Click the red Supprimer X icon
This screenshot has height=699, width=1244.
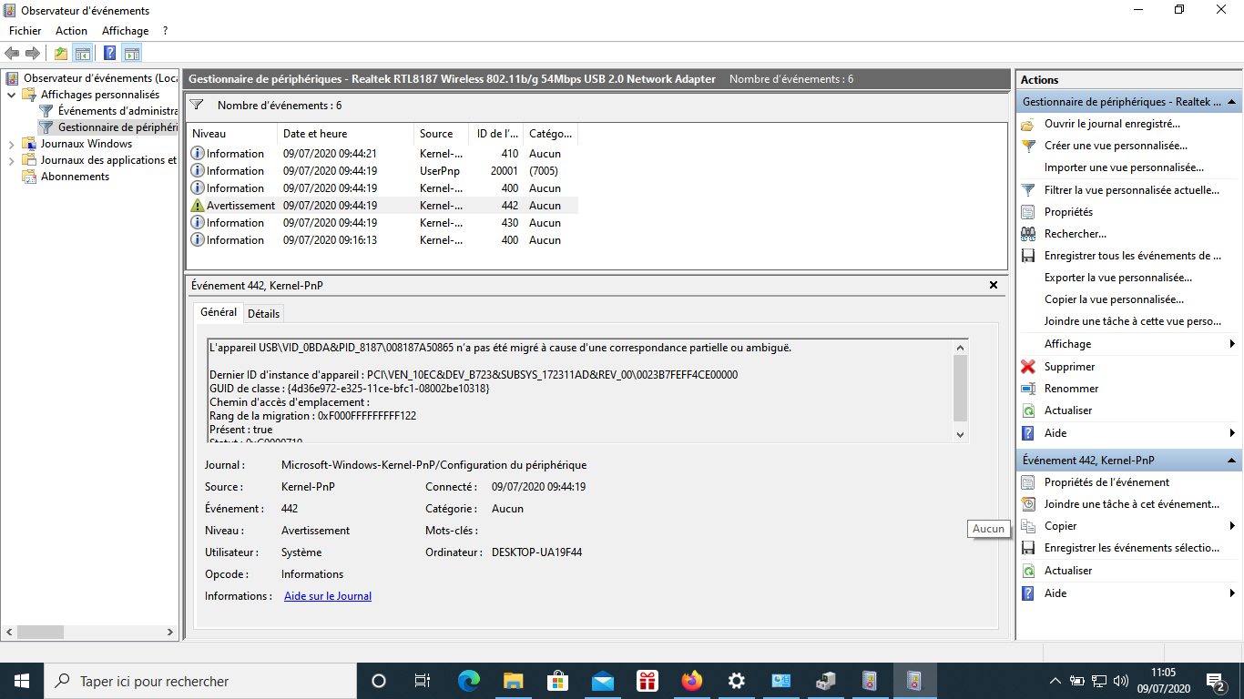pyautogui.click(x=1028, y=367)
